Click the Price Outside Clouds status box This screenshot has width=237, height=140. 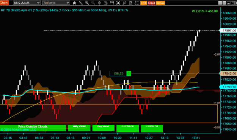33,128
